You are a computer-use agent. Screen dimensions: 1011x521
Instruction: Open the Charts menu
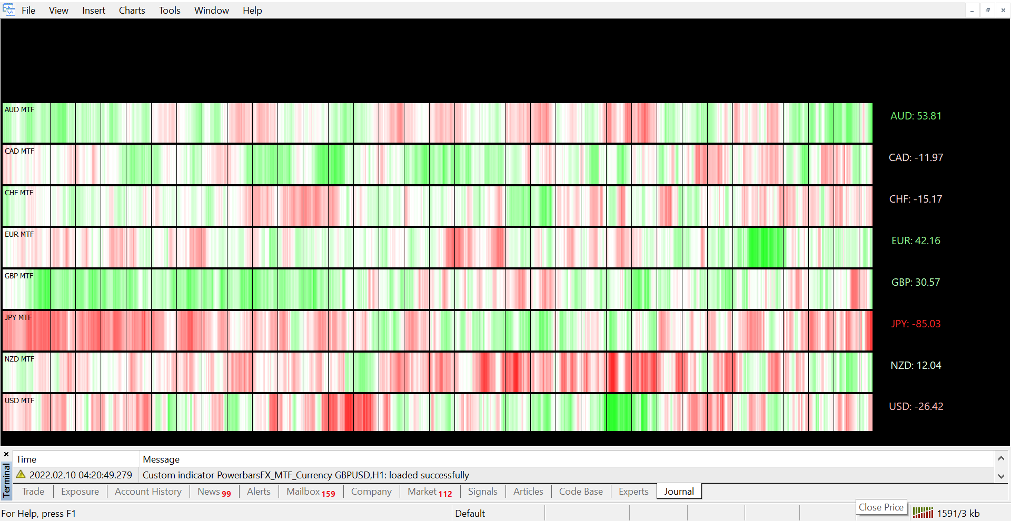tap(132, 11)
